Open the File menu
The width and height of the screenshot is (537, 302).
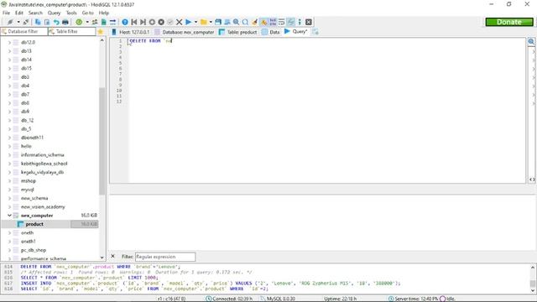(6, 13)
